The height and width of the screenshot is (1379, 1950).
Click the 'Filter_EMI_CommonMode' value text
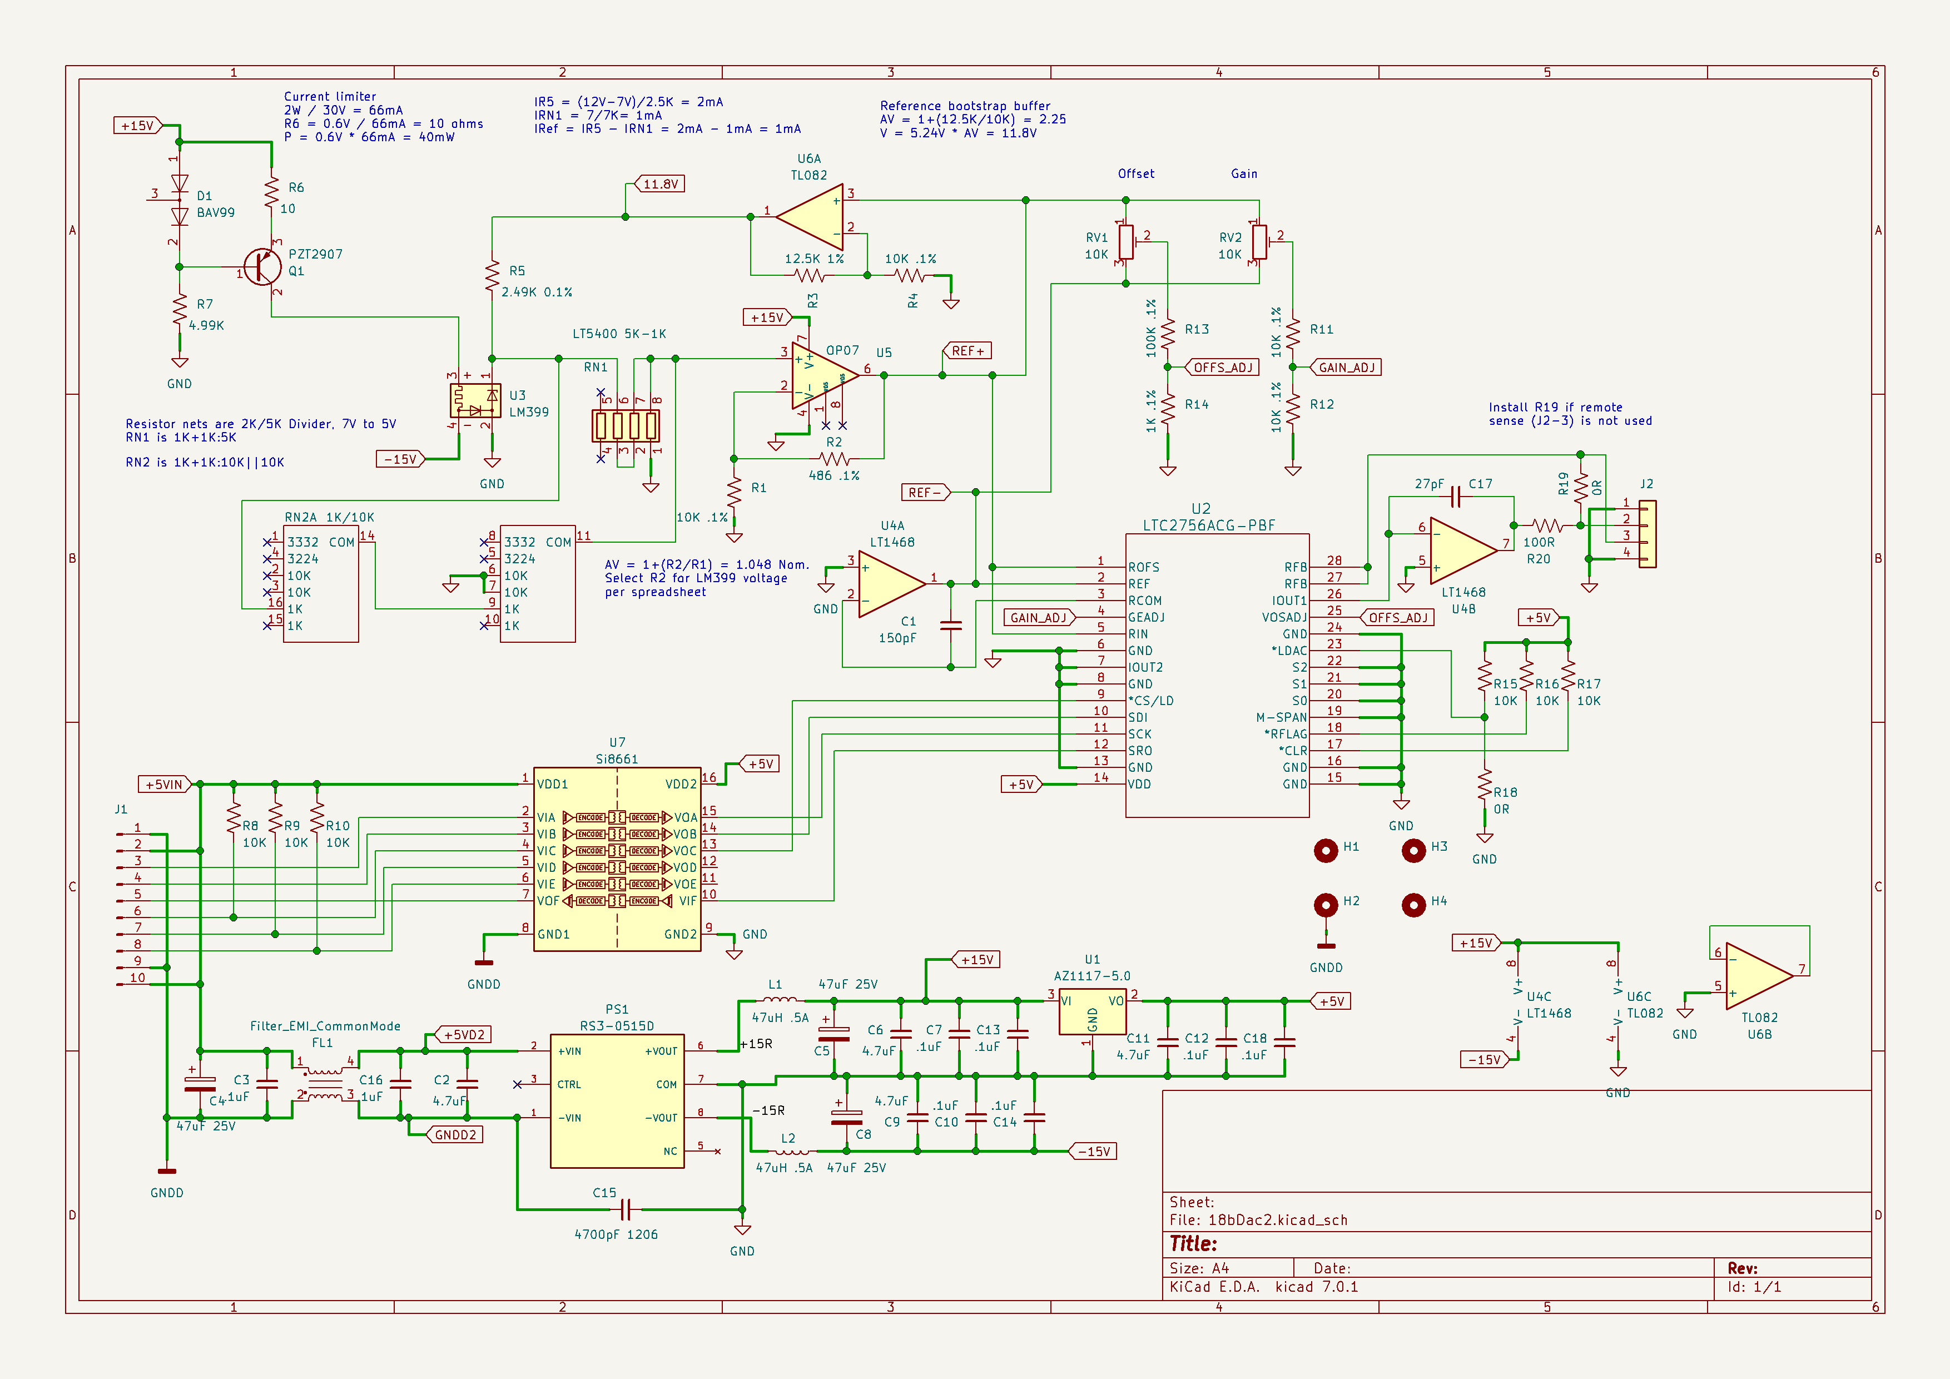coord(325,1026)
